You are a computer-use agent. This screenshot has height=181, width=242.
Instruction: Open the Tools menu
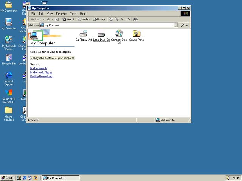(73, 14)
